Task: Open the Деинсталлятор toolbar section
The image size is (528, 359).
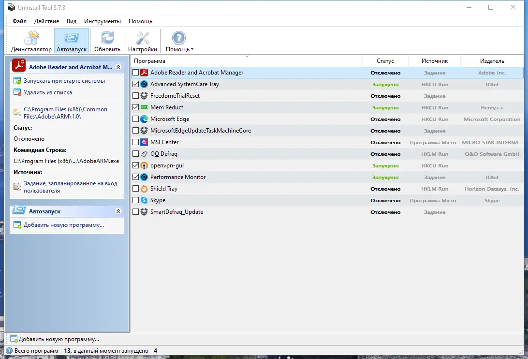Action: 31,41
